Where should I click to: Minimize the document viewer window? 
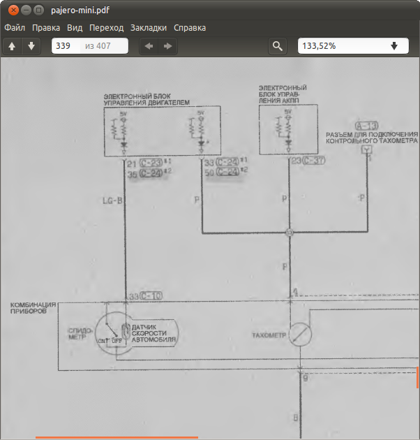26,10
